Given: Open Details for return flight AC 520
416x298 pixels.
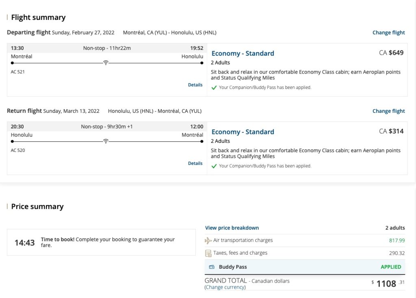Looking at the screenshot, I should [x=195, y=163].
